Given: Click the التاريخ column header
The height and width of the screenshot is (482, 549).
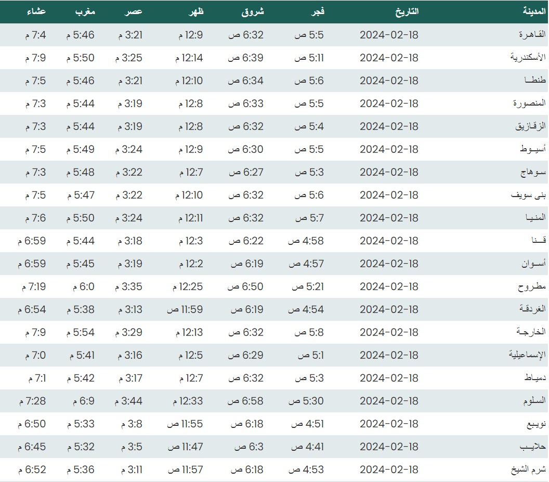Looking at the screenshot, I should [x=407, y=11].
